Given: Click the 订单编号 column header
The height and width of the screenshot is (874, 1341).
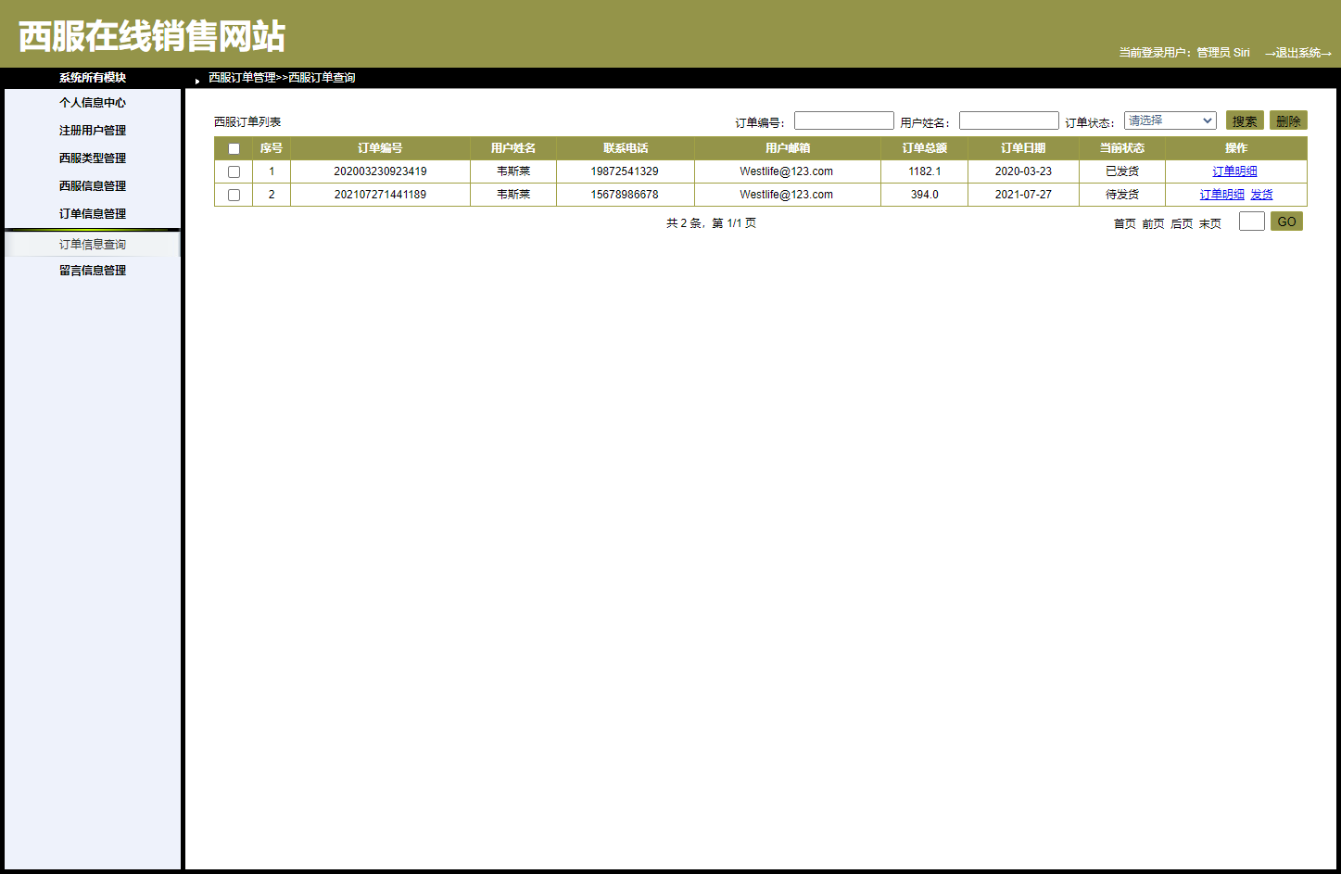Looking at the screenshot, I should coord(380,148).
